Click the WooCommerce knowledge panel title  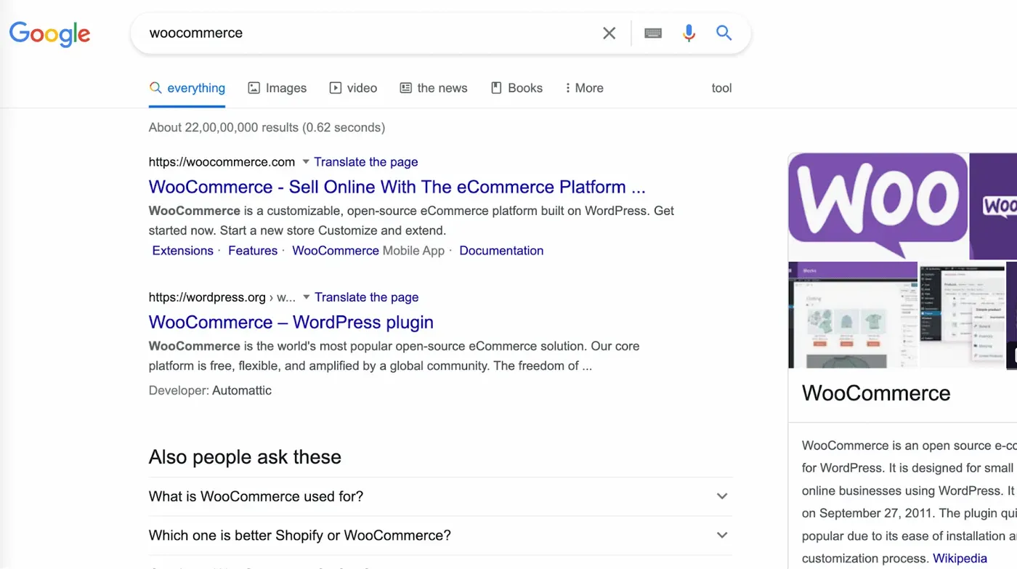point(876,393)
